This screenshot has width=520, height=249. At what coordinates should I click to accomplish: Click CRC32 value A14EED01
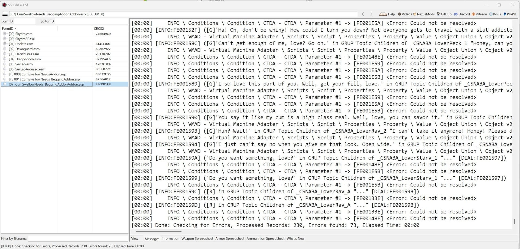103,44
